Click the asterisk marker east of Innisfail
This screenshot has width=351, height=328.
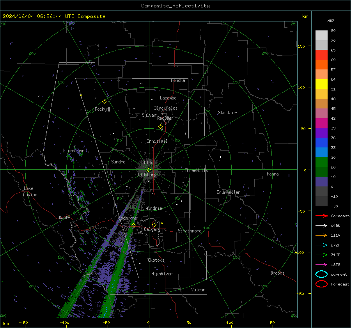click(185, 134)
